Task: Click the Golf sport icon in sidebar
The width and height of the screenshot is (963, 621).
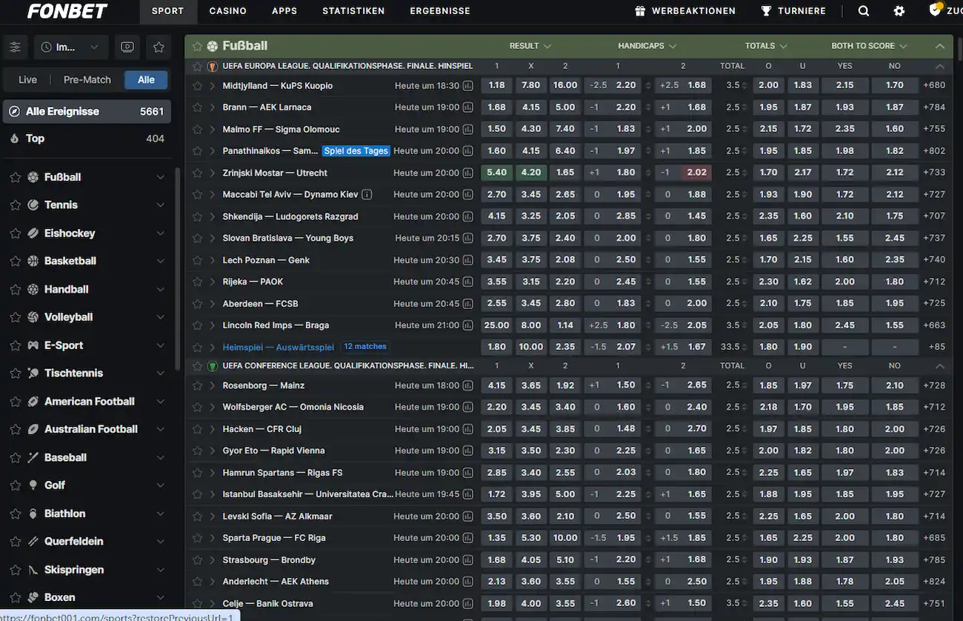Action: coord(33,485)
